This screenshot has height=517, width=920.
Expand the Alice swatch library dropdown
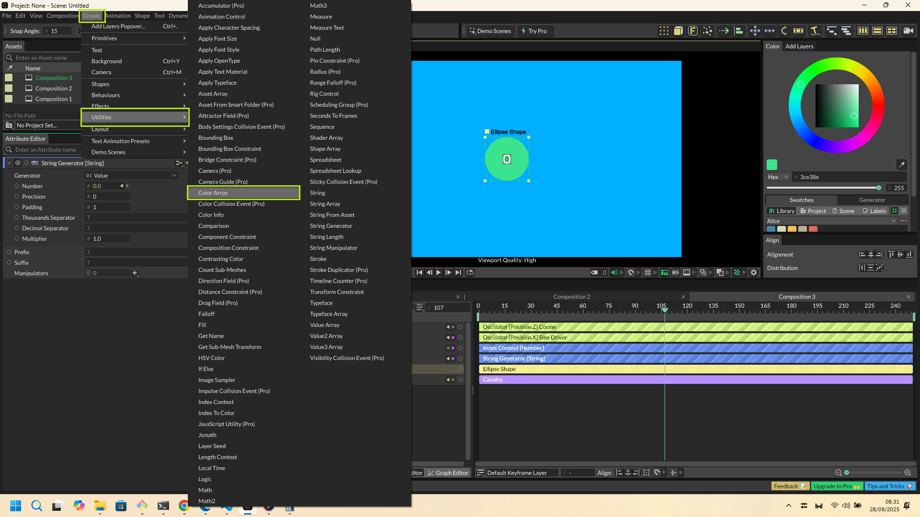[x=893, y=221]
